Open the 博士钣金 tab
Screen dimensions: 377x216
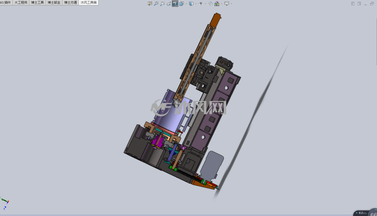[x=54, y=2]
